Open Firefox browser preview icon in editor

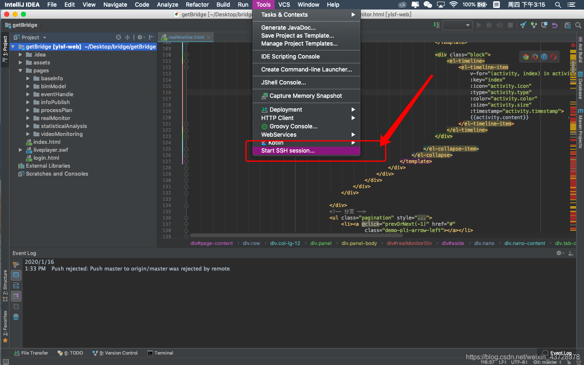pyautogui.click(x=535, y=57)
